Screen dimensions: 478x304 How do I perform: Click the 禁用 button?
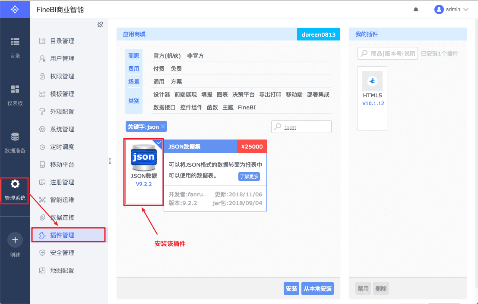363,288
